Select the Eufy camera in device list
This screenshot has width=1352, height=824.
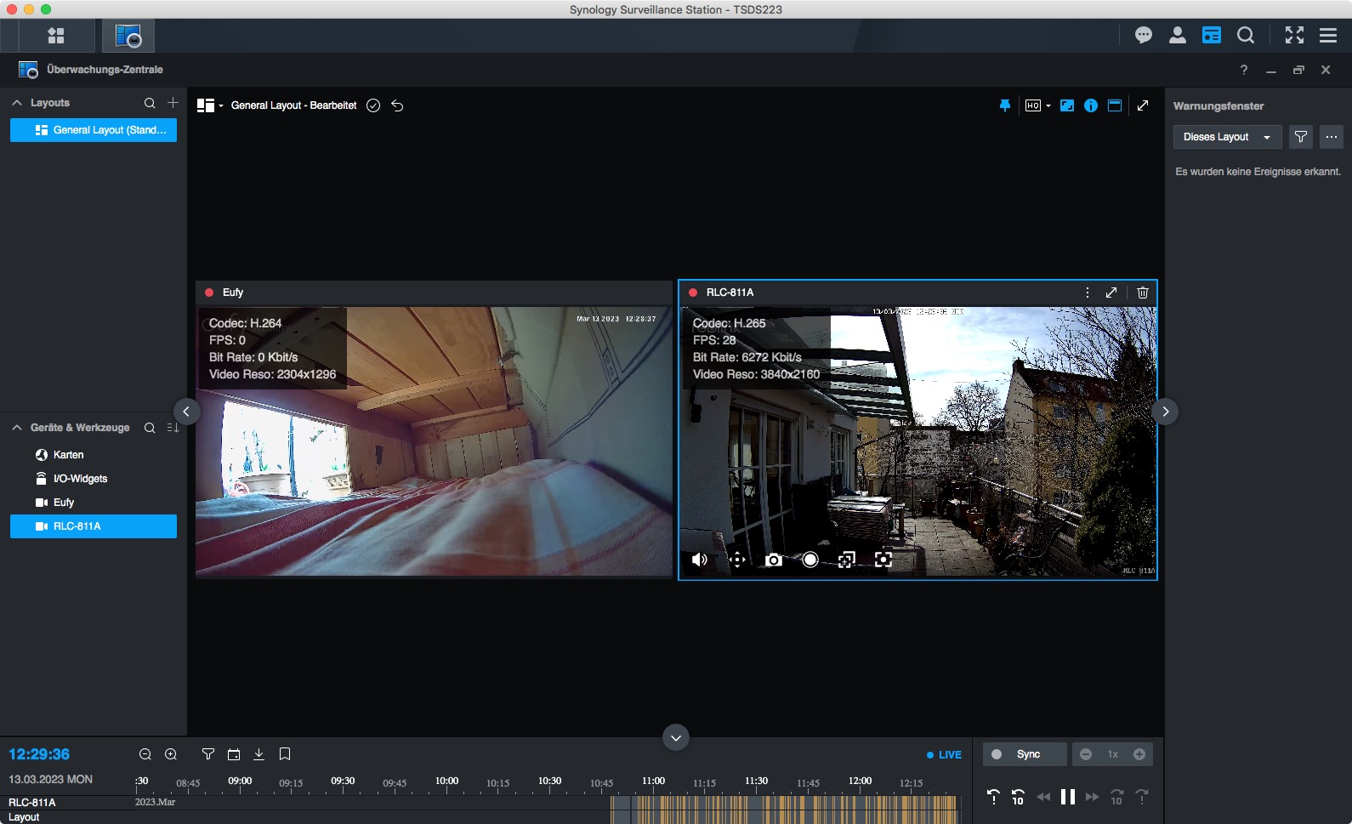click(x=64, y=503)
